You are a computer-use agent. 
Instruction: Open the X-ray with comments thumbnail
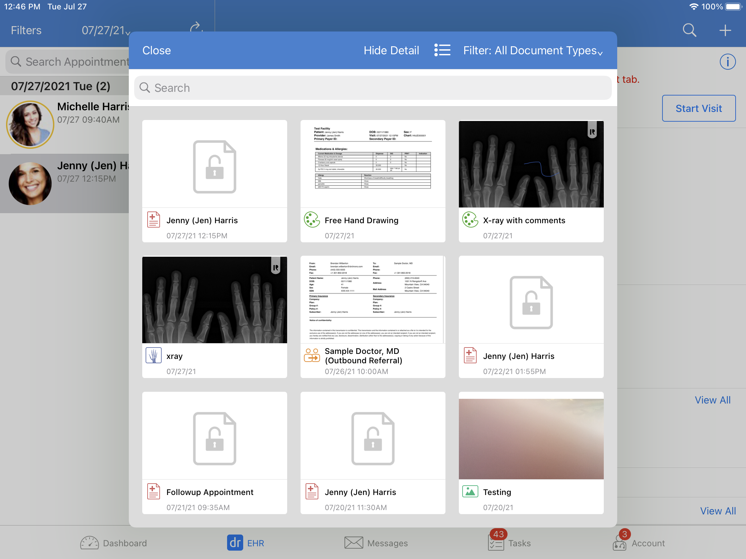pos(531,164)
